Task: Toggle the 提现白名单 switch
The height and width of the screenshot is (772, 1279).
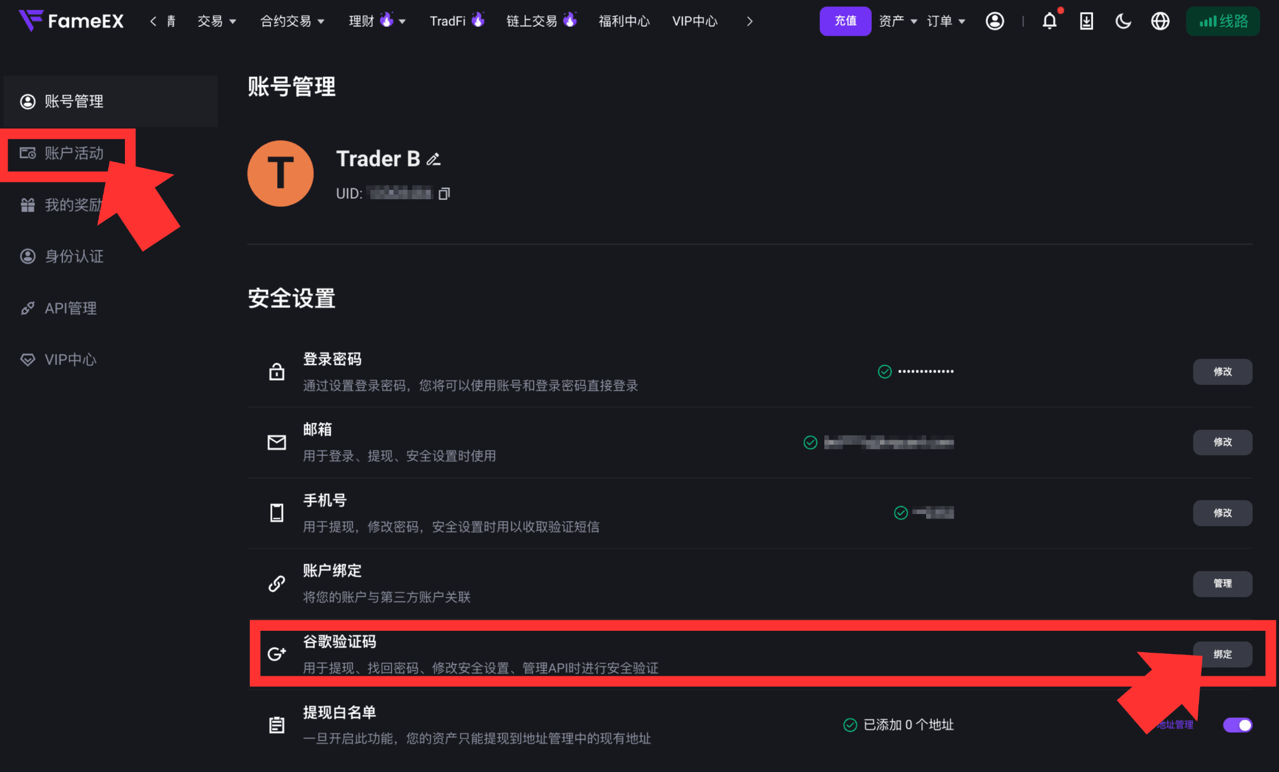Action: click(x=1237, y=725)
